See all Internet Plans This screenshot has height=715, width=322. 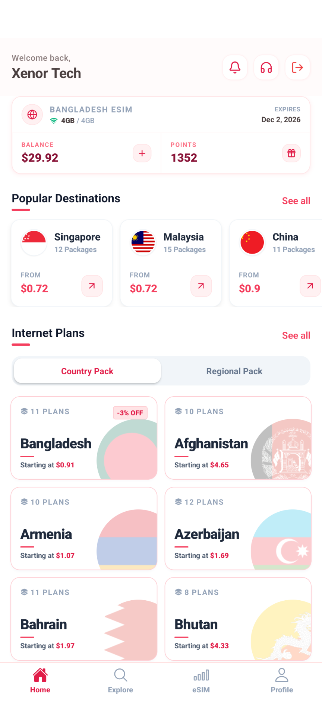point(296,336)
